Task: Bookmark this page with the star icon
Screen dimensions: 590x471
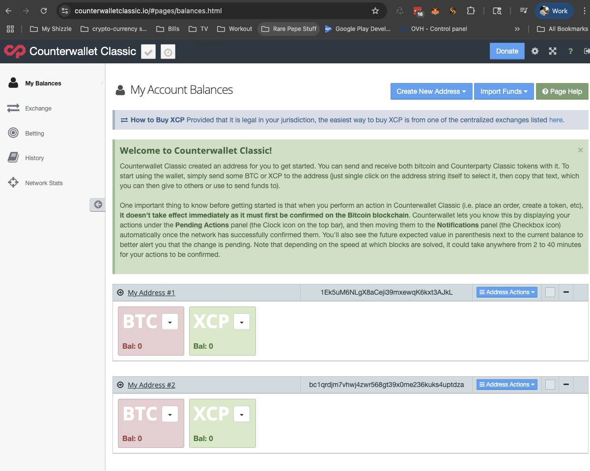Action: (x=375, y=11)
